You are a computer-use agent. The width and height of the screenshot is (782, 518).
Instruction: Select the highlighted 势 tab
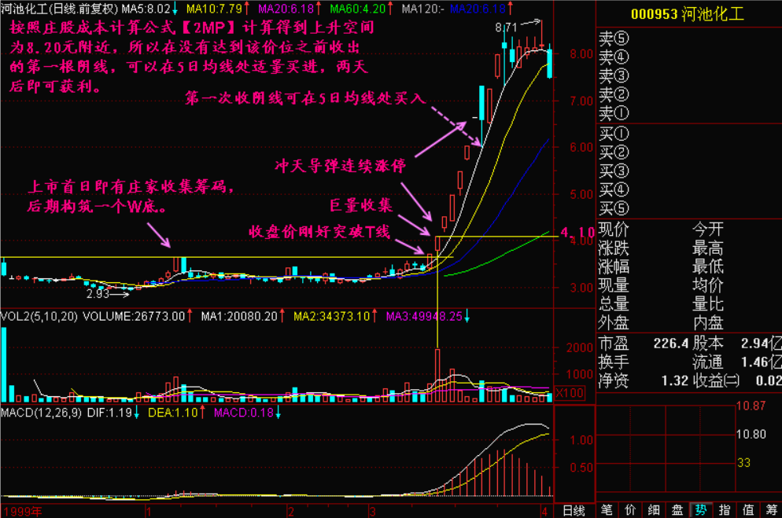[x=701, y=510]
